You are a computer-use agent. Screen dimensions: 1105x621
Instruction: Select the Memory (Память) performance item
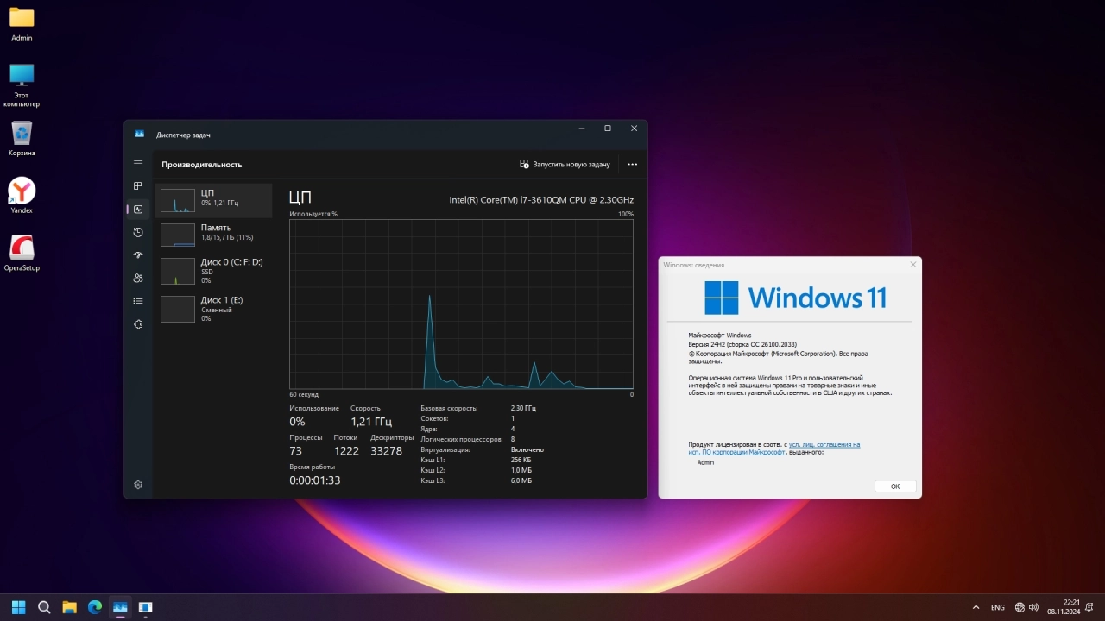point(213,235)
